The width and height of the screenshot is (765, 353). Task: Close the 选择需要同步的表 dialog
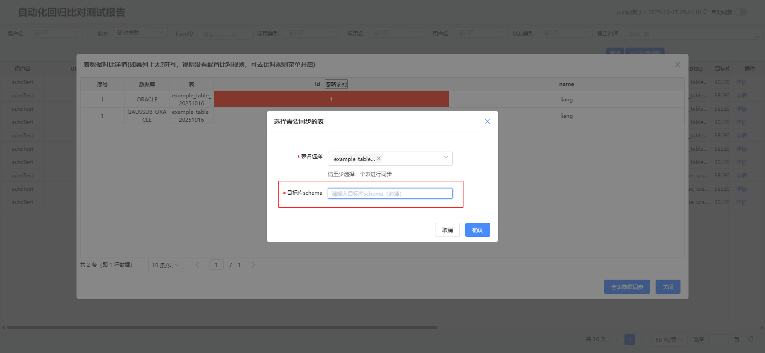pyautogui.click(x=487, y=121)
